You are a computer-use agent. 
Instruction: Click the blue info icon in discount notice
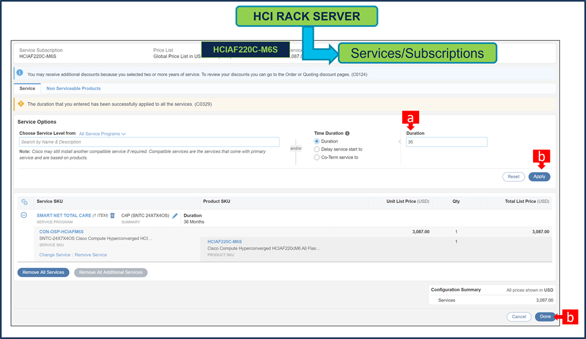coord(20,73)
